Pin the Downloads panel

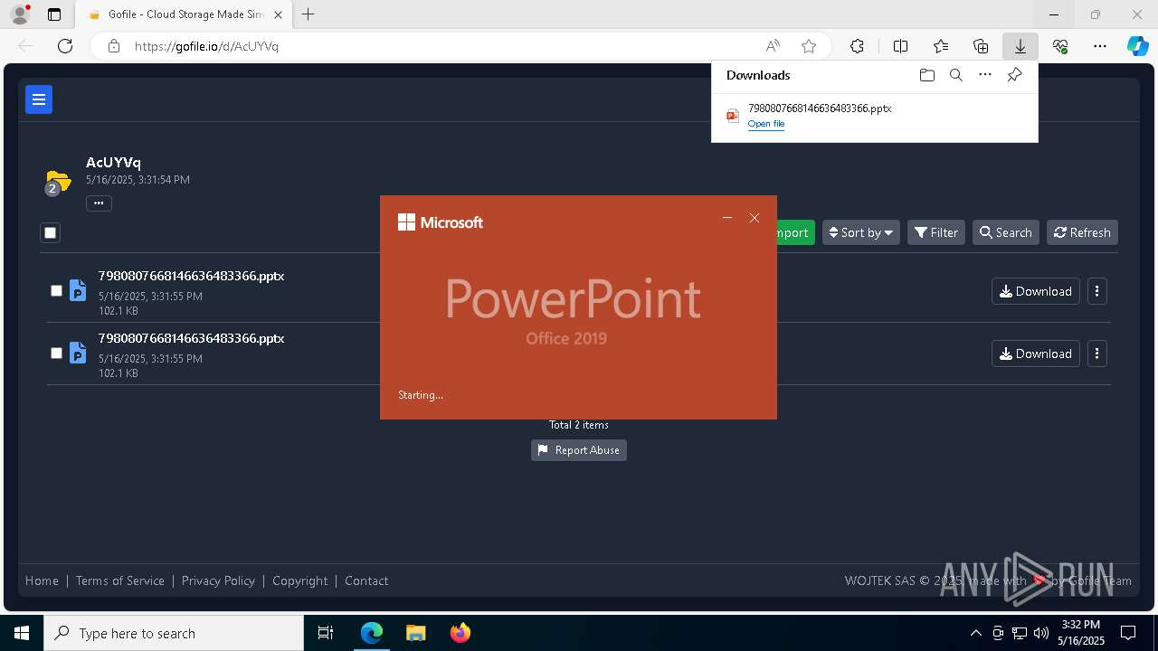click(1014, 75)
